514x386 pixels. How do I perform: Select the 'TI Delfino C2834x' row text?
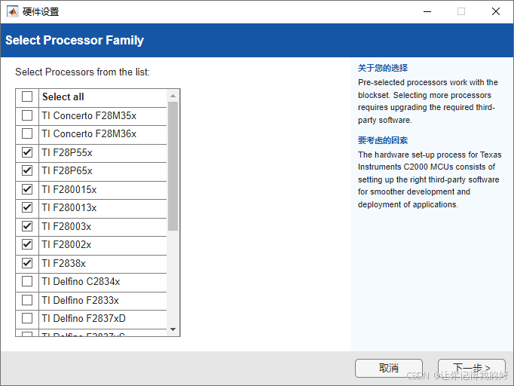81,281
